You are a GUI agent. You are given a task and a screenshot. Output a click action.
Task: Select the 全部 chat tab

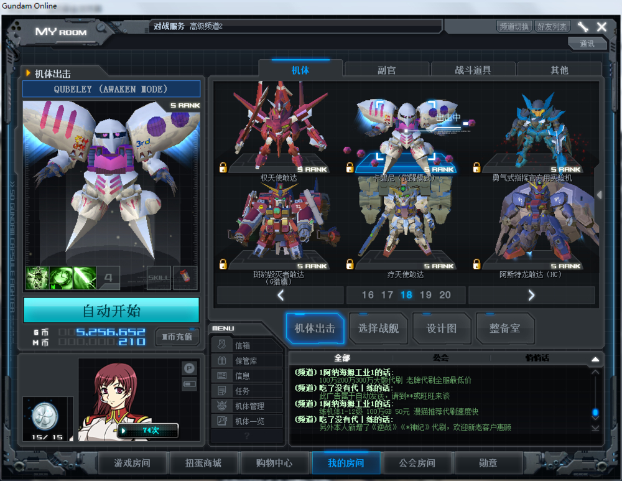coord(342,358)
